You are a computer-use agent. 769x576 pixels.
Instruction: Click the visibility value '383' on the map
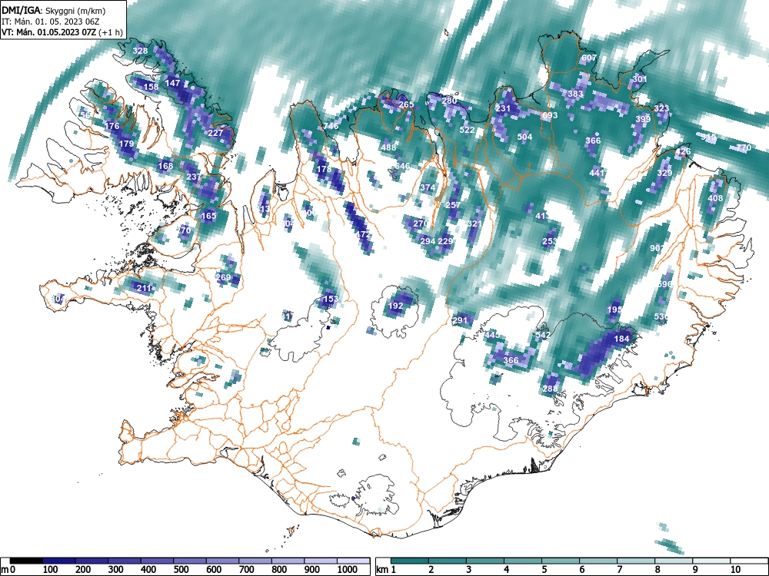(x=575, y=94)
